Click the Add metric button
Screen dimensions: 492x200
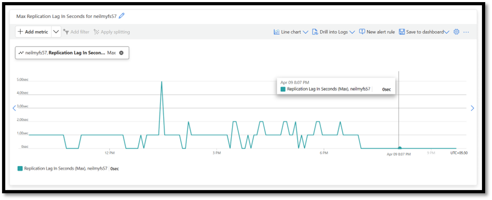(x=33, y=32)
